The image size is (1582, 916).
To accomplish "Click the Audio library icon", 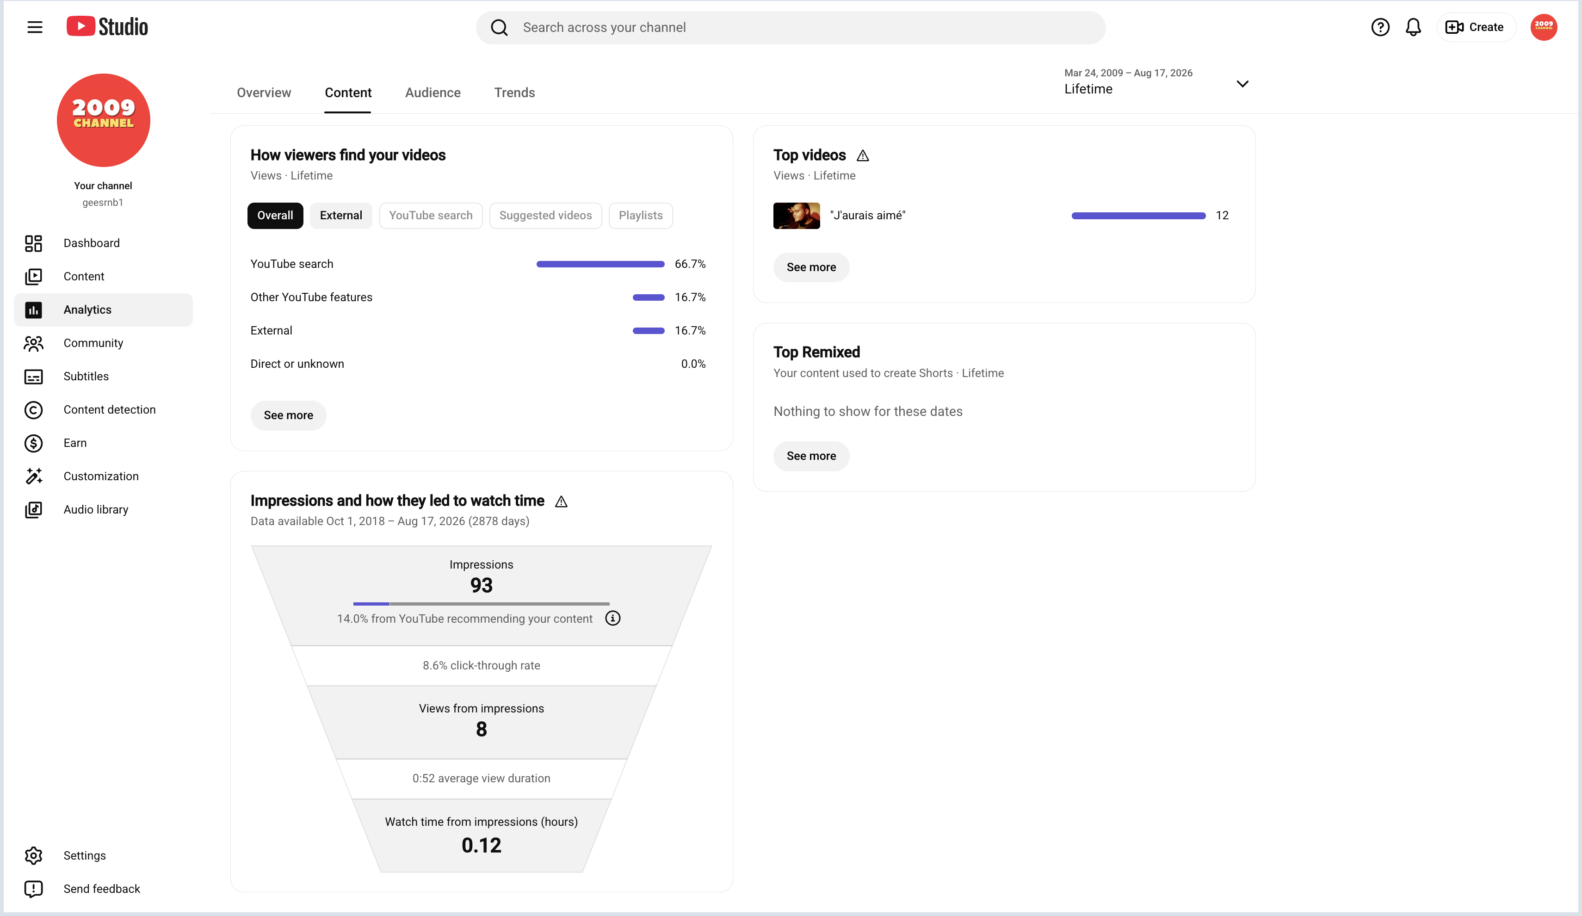I will pyautogui.click(x=33, y=509).
